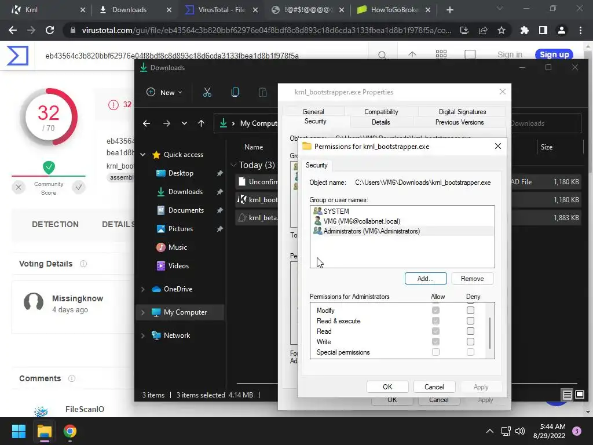Click the search magnifier on VirusTotal page
Image resolution: width=593 pixels, height=445 pixels.
pos(382,55)
